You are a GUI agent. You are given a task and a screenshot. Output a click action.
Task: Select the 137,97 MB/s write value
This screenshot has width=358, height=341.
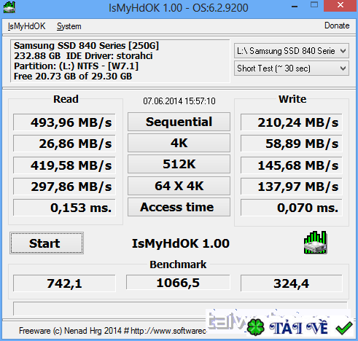pos(292,187)
